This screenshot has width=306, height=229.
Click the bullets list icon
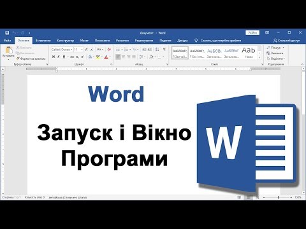[x=118, y=50]
